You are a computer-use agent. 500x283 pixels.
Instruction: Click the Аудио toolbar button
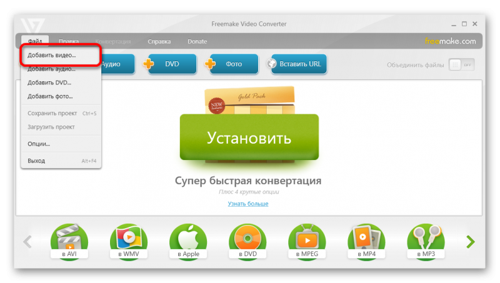117,64
